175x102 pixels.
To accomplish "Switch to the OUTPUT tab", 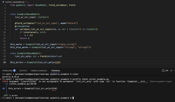I will point(23,71).
